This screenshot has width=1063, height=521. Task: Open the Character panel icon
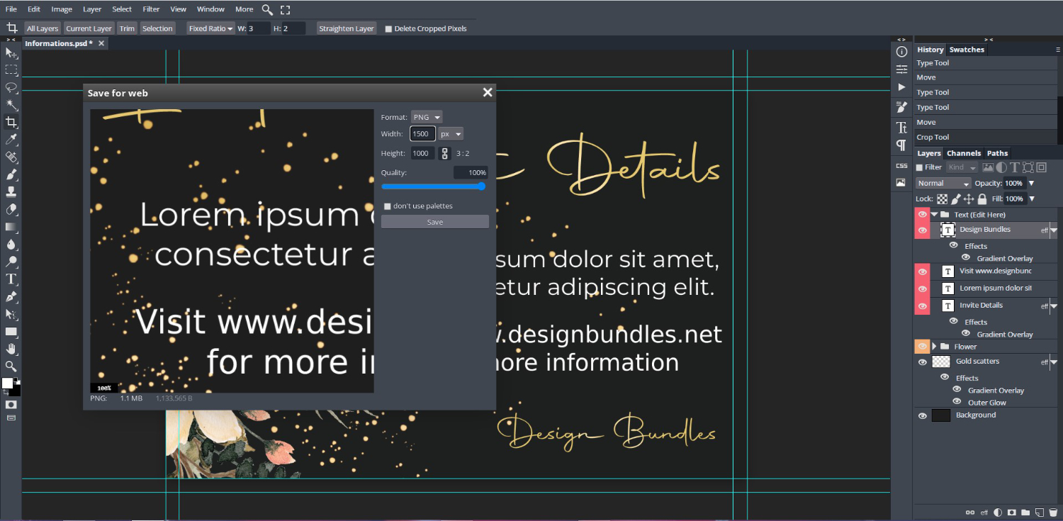pos(901,128)
